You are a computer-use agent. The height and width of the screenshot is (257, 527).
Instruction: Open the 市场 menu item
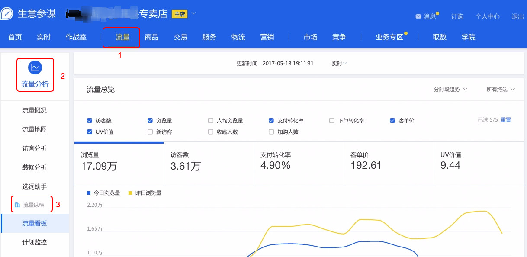pyautogui.click(x=310, y=37)
